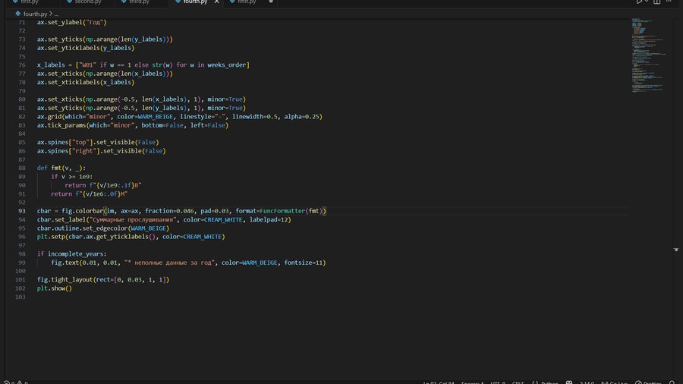Expand the run options dropdown arrow
The image size is (683, 384).
(x=647, y=2)
